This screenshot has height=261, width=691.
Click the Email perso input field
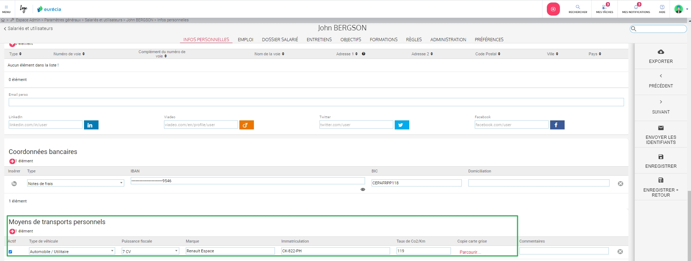point(316,102)
